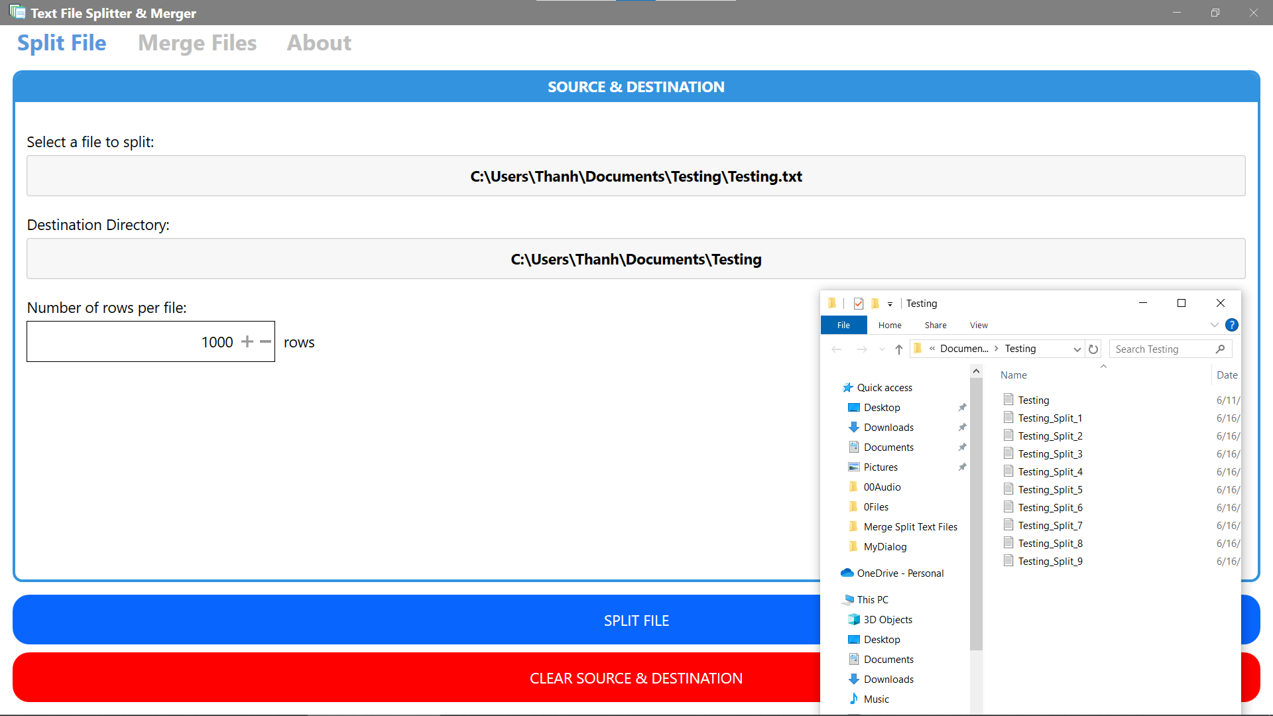This screenshot has width=1273, height=716.
Task: Open the View ribbon tab
Action: (978, 325)
